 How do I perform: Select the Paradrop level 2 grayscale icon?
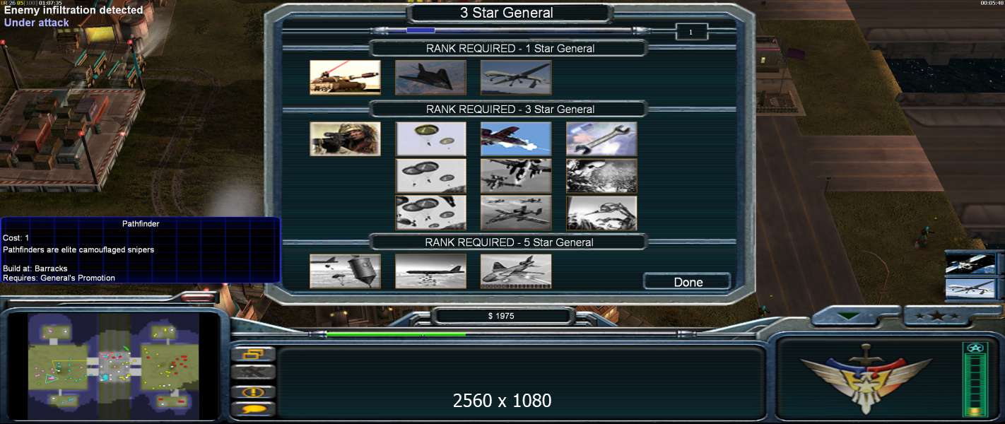pos(430,176)
